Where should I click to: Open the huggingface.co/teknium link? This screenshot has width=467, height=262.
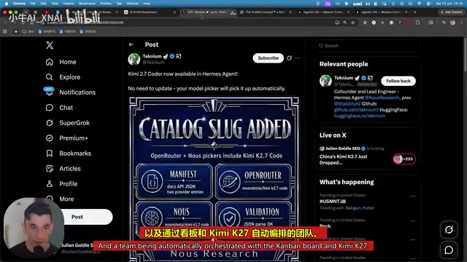coord(360,116)
